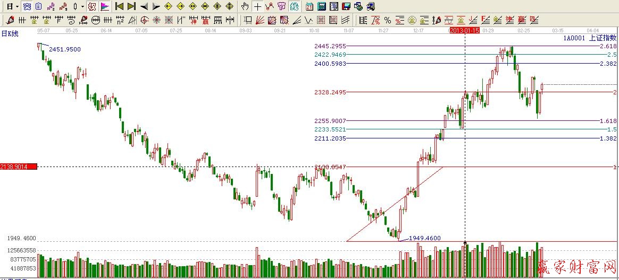Image resolution: width=619 pixels, height=280 pixels.
Task: Click the black left arrow scroll icon
Action: [144, 6]
